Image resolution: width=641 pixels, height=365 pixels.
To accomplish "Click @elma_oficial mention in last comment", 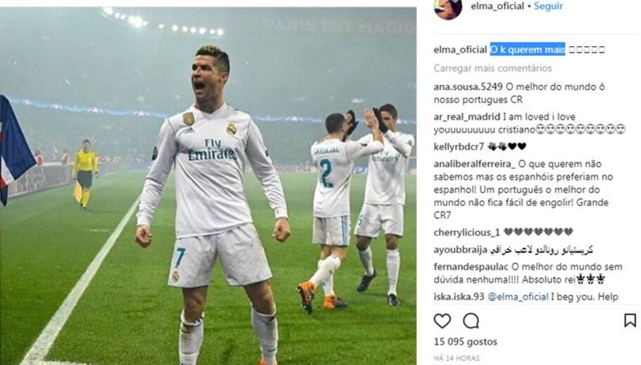I will [x=519, y=297].
